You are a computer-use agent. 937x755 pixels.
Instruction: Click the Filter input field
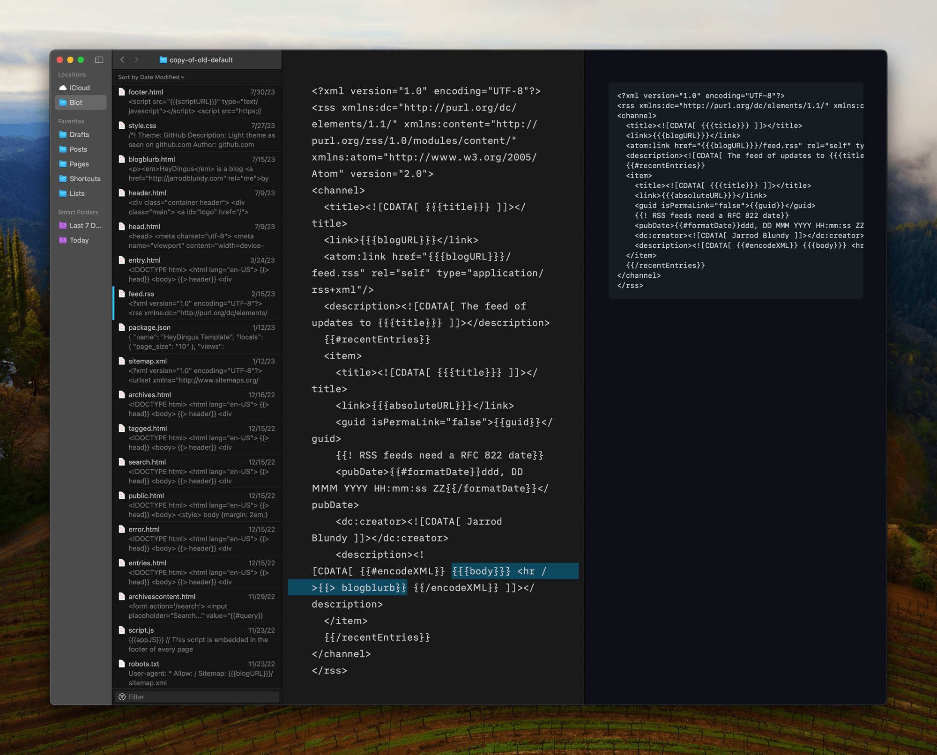(x=197, y=697)
